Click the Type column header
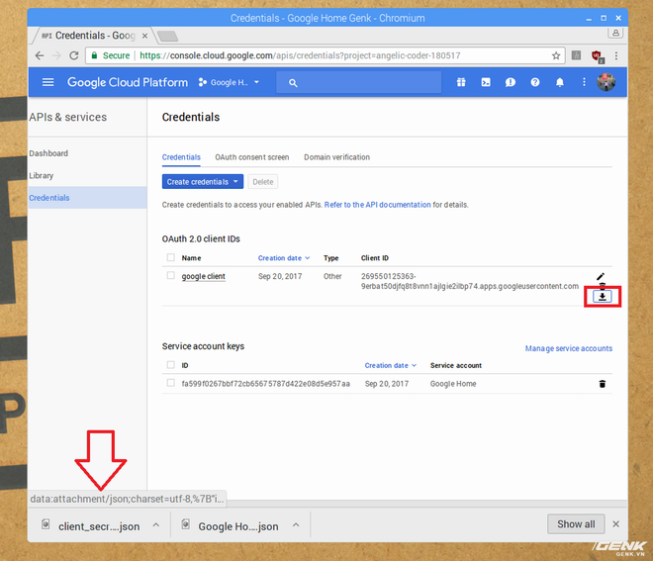Image resolution: width=653 pixels, height=561 pixels. click(x=331, y=258)
